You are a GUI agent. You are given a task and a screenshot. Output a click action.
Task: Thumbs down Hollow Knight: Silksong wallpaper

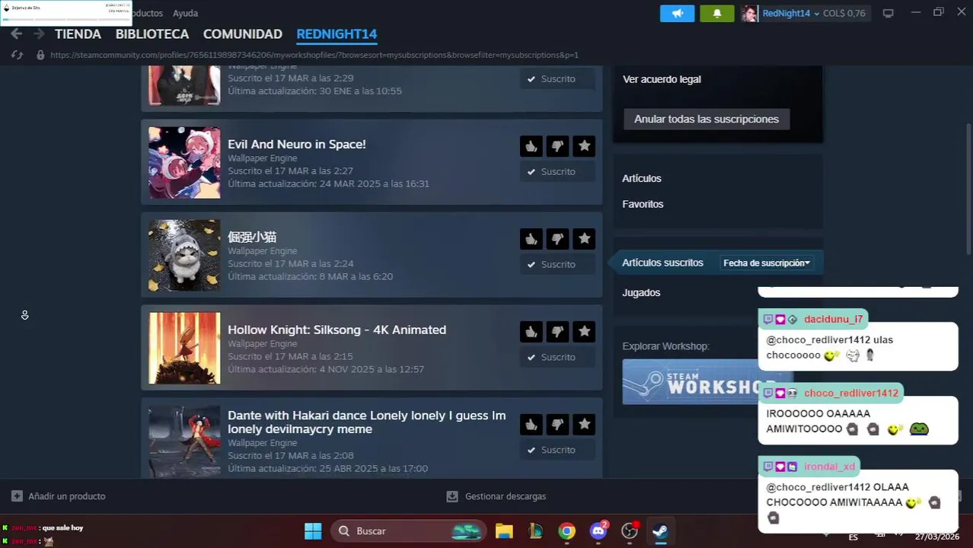pos(557,332)
